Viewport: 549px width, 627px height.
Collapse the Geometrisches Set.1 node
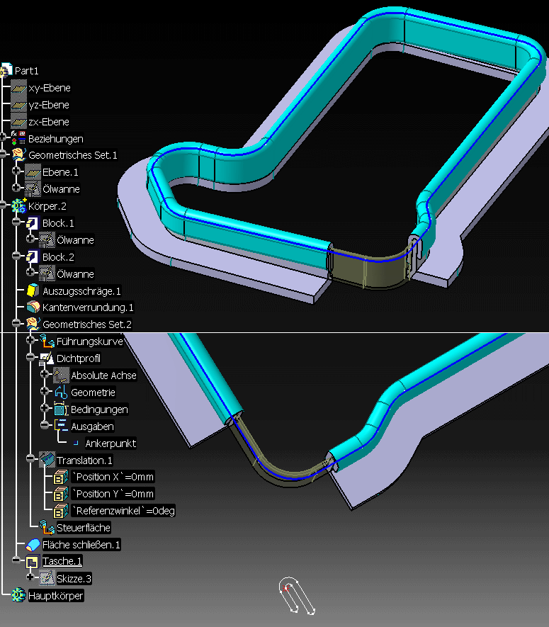2,154
